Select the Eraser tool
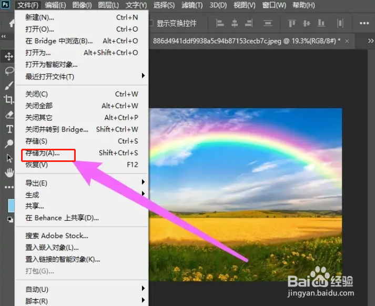This screenshot has width=375, height=306. [9, 115]
